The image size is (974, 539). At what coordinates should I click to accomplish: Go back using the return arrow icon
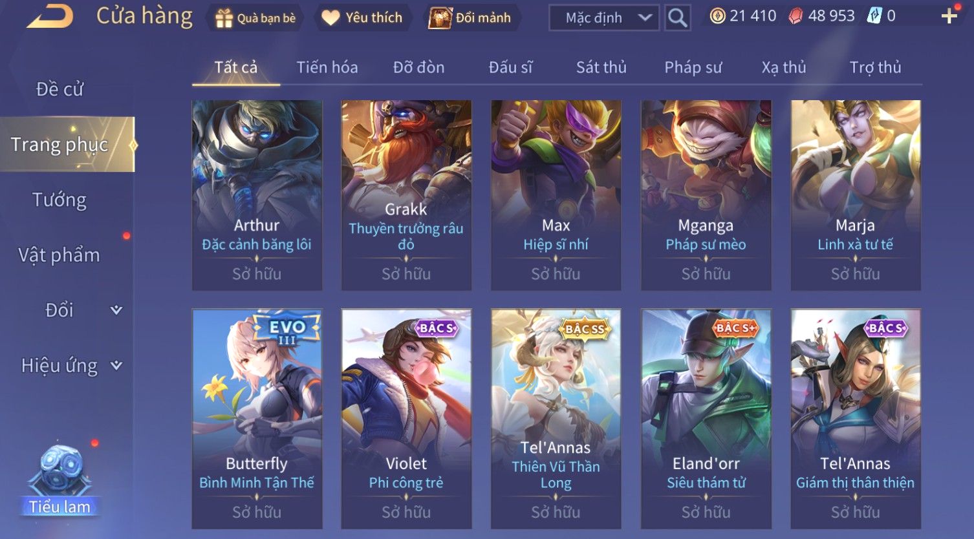click(x=50, y=16)
